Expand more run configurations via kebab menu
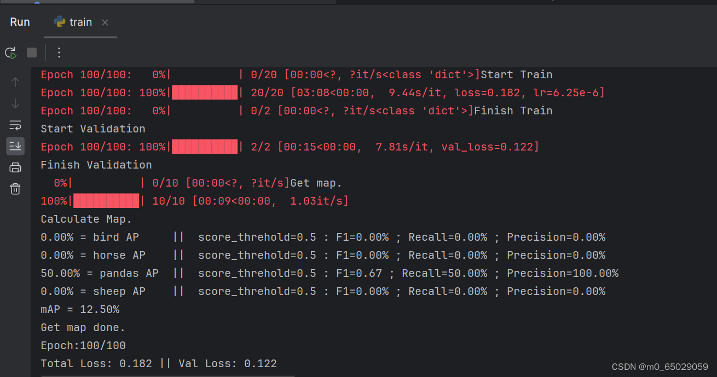 tap(59, 53)
